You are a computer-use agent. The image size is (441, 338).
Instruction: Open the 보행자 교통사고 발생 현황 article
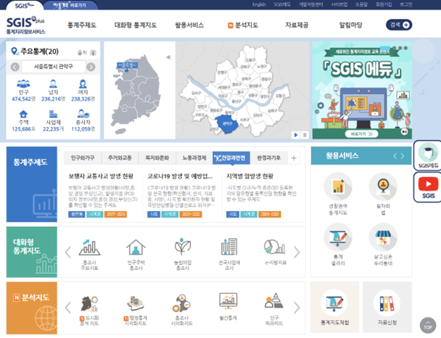pyautogui.click(x=101, y=176)
